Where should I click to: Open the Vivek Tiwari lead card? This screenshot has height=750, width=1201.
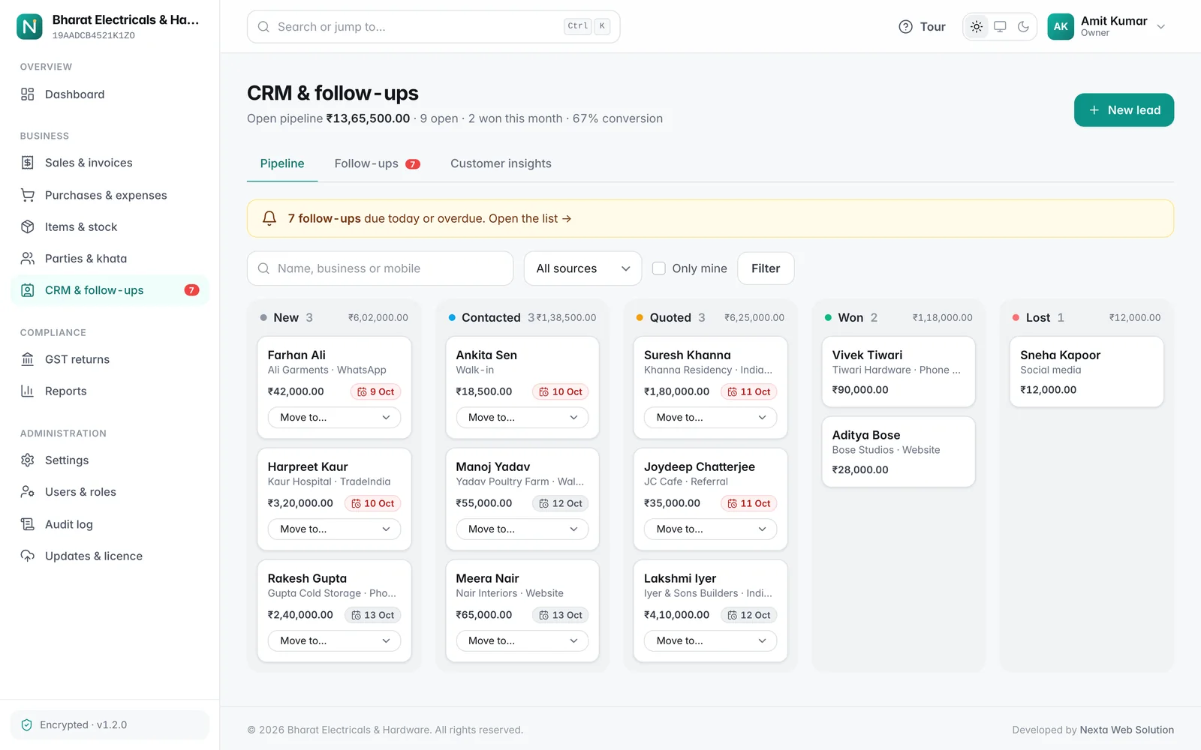[x=898, y=372]
